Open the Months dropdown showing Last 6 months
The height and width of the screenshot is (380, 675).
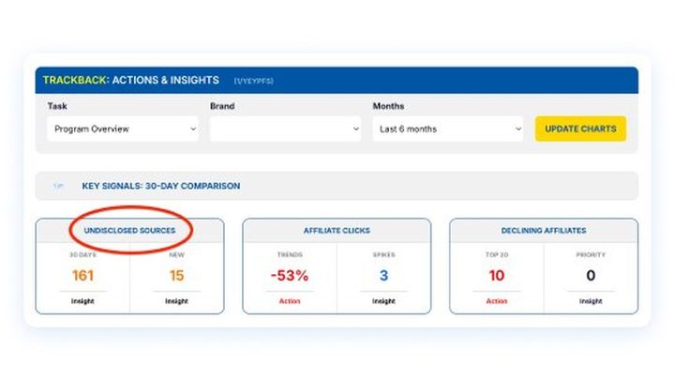(x=448, y=129)
